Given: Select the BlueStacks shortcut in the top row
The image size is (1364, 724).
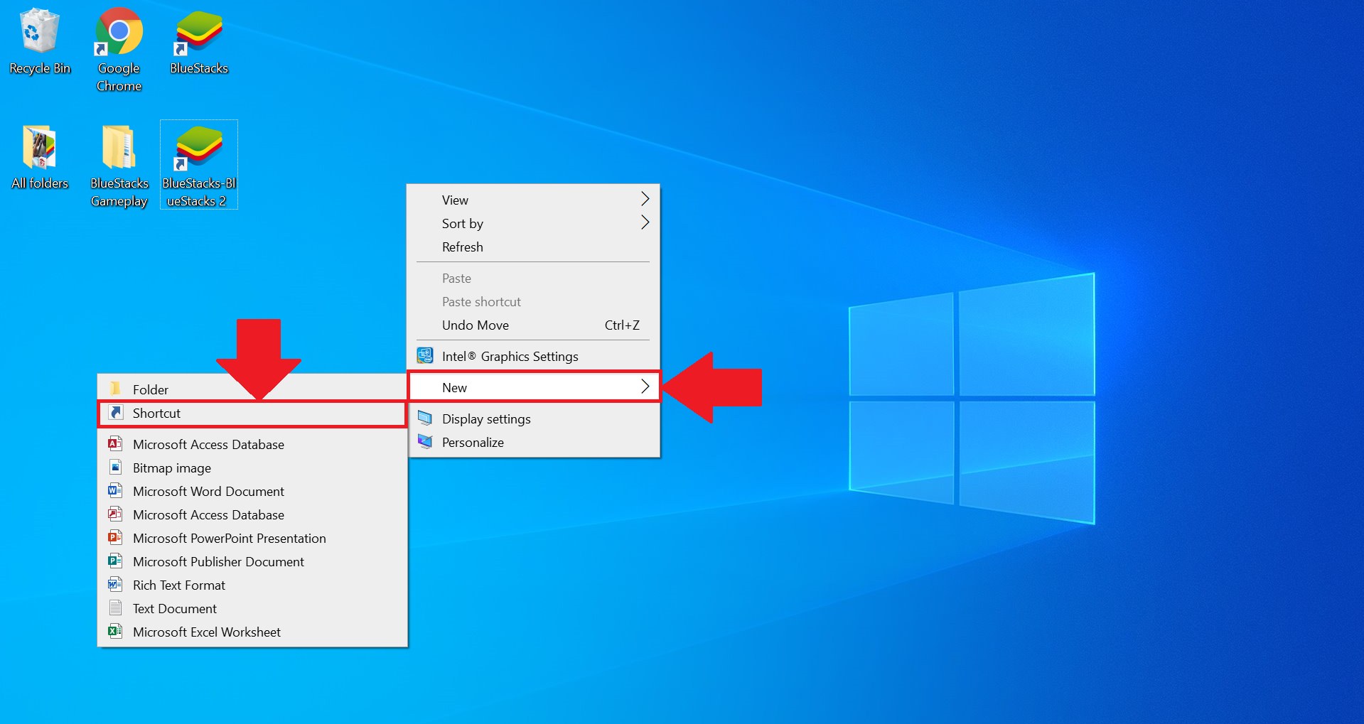Looking at the screenshot, I should (199, 41).
